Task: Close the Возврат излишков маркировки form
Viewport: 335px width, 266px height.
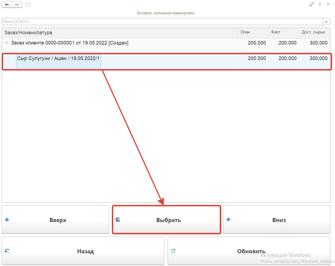Action: pyautogui.click(x=328, y=4)
